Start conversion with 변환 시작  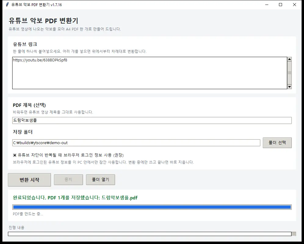click(x=30, y=180)
